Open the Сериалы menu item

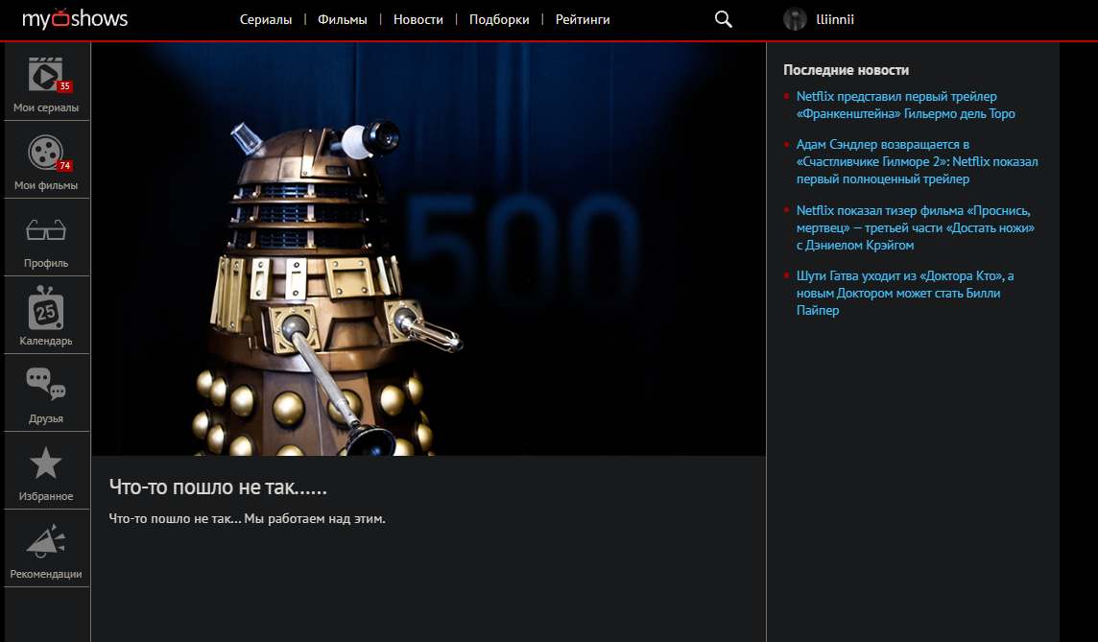click(x=266, y=19)
